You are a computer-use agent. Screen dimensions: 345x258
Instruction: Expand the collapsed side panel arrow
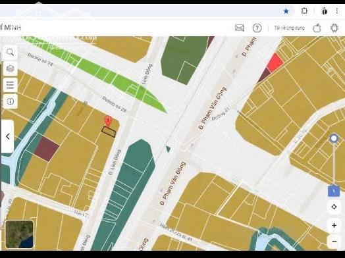[8, 136]
